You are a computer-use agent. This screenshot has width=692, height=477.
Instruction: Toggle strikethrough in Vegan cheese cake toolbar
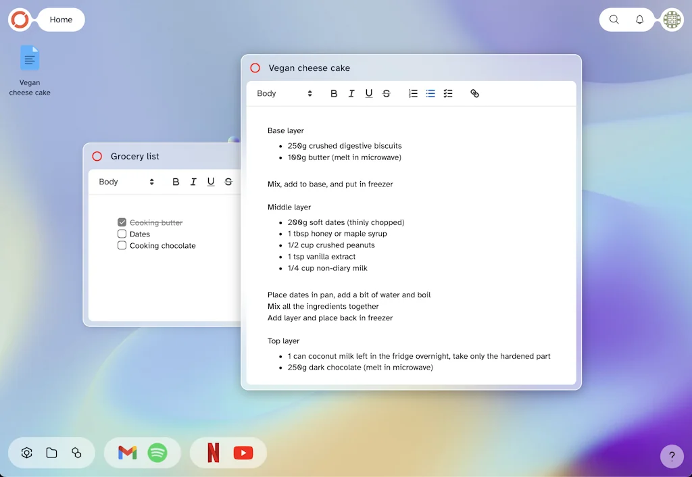[x=387, y=94]
